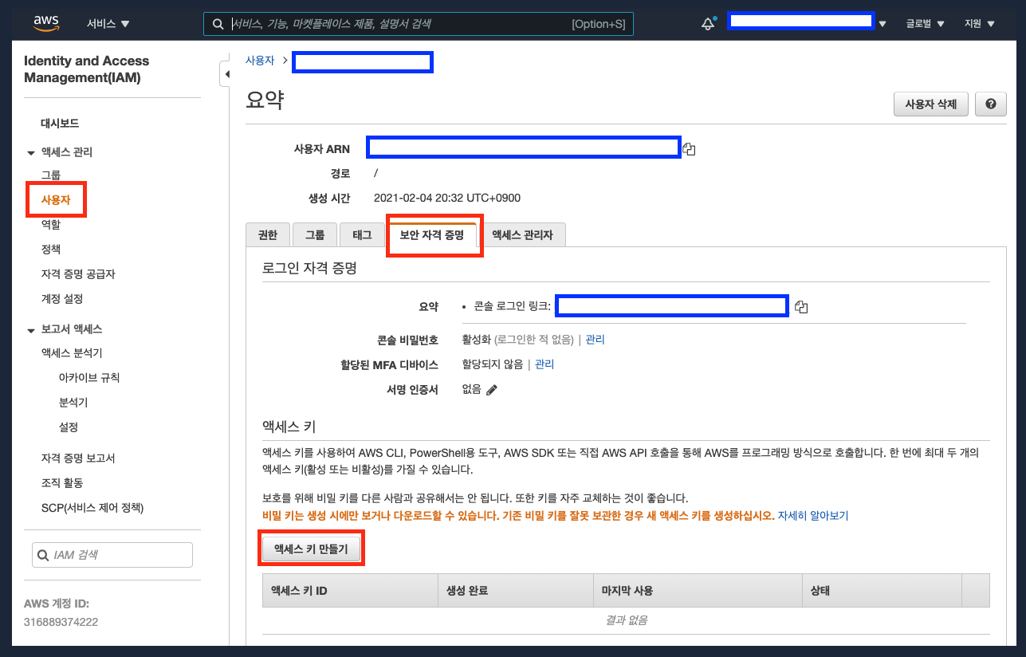The width and height of the screenshot is (1026, 657).
Task: Click the 상태 column header
Action: pyautogui.click(x=882, y=591)
